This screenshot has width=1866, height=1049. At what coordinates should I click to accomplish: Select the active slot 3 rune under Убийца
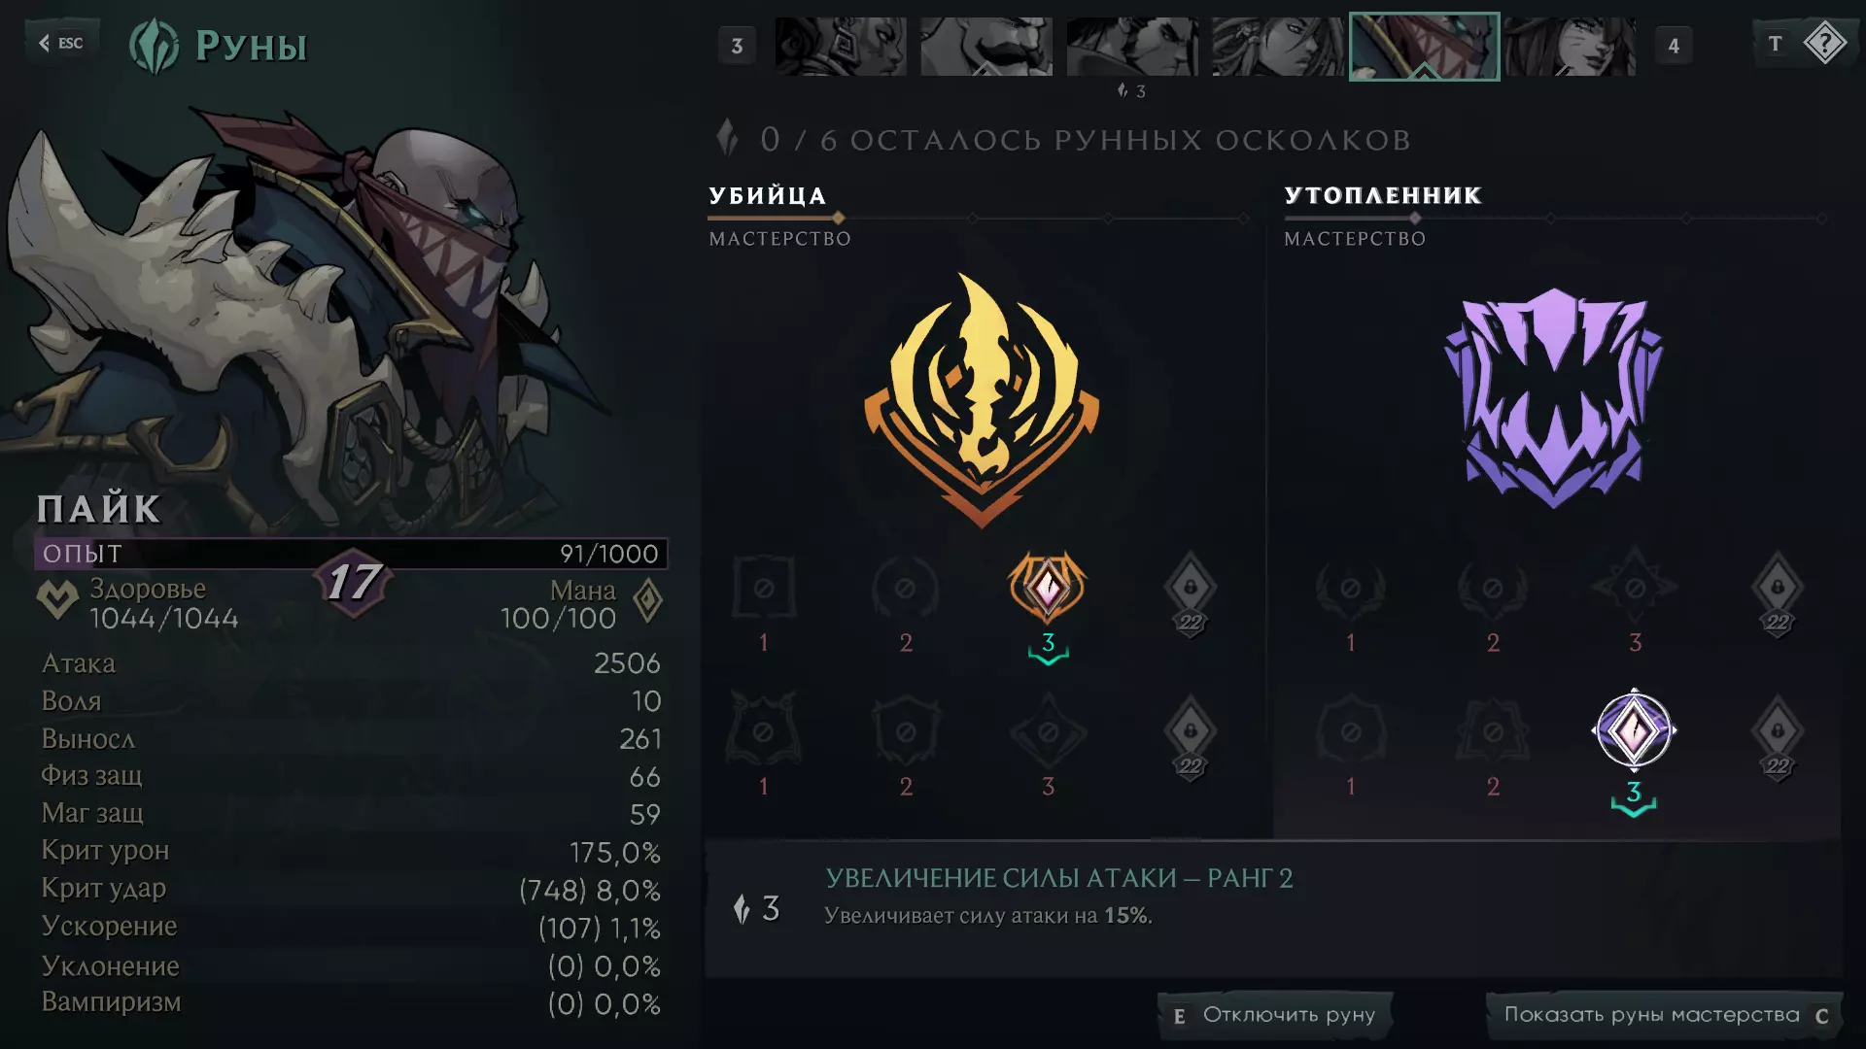(x=1048, y=588)
